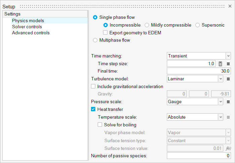
Task: Uncheck the Heat transfer checkbox
Action: coord(93,109)
